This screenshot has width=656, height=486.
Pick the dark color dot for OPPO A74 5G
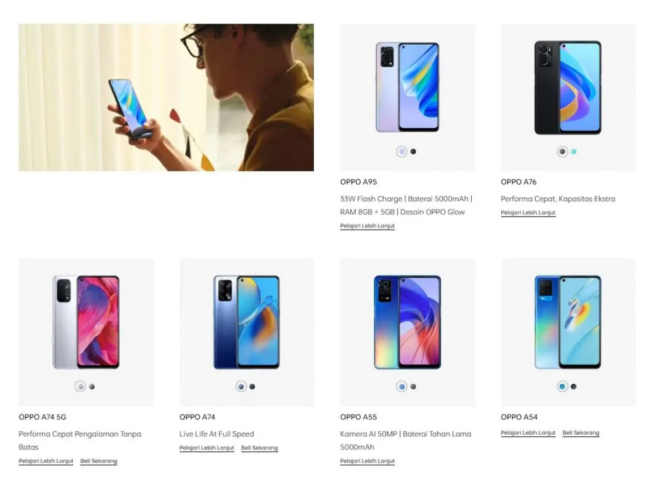[x=92, y=387]
